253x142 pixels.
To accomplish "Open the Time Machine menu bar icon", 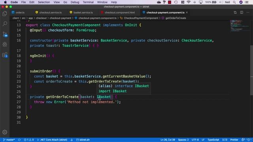I will pos(176,2).
